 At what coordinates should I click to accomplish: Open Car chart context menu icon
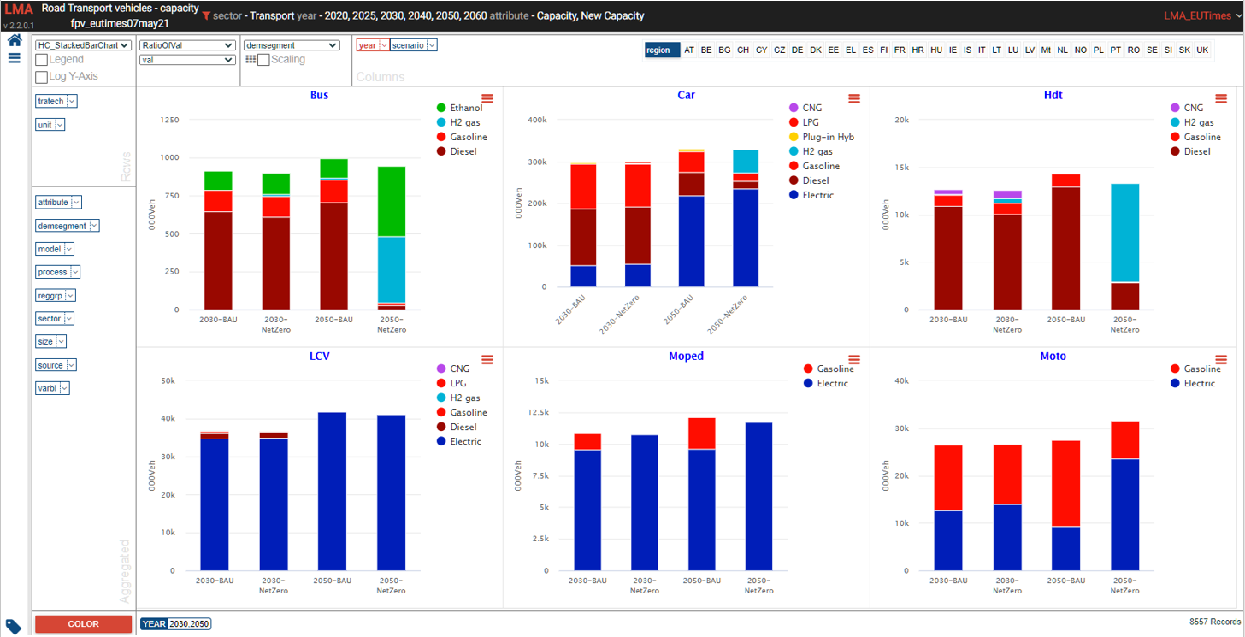853,98
